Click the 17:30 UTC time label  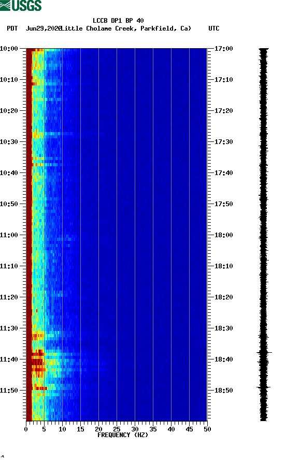click(x=223, y=142)
